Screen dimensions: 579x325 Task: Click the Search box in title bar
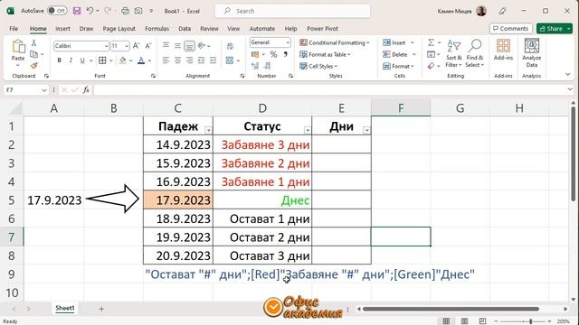(292, 11)
